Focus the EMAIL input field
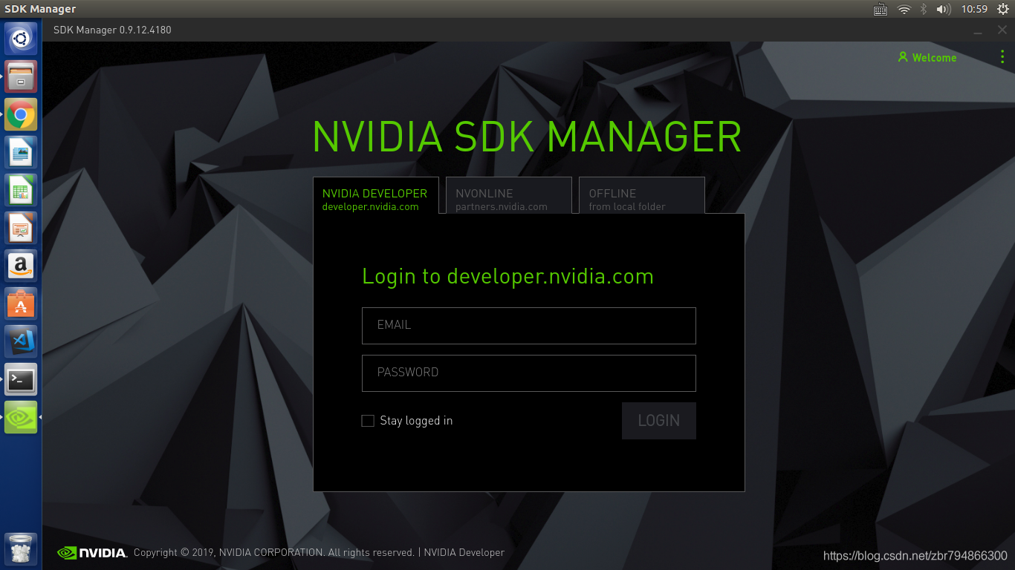 tap(529, 326)
